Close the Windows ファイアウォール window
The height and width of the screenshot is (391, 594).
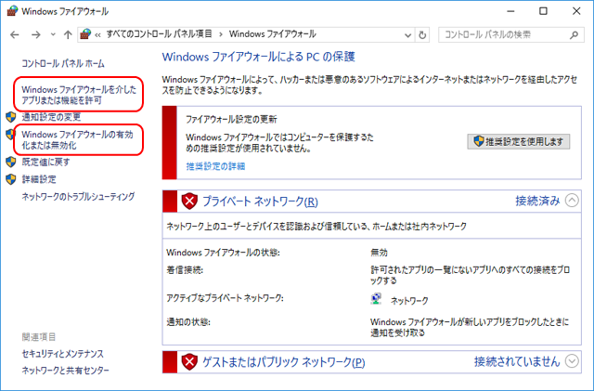[x=576, y=11]
